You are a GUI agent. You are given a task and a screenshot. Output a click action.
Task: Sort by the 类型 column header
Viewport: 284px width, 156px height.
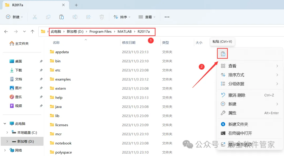pos(165,43)
